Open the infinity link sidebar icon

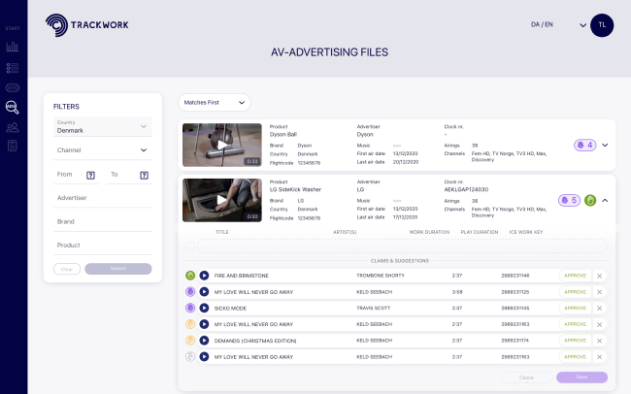(13, 87)
